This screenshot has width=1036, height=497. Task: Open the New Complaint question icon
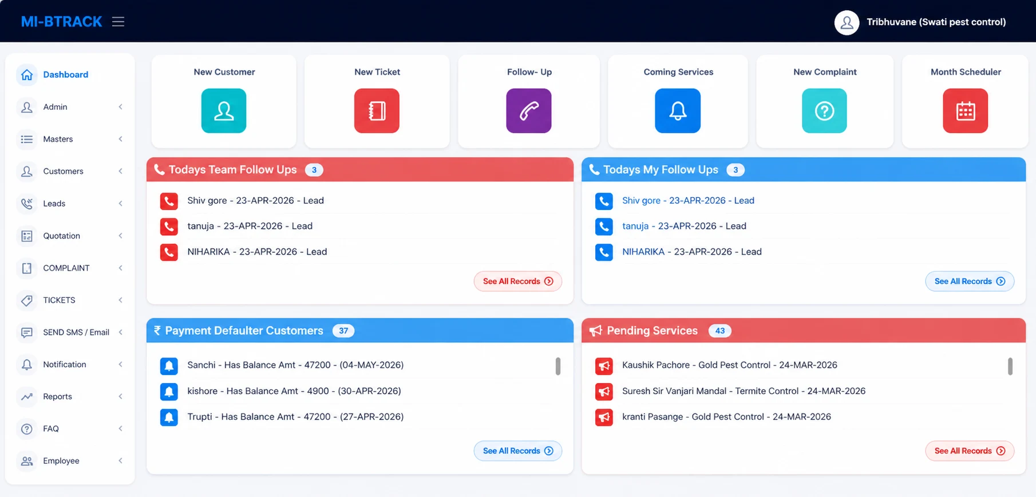pyautogui.click(x=824, y=110)
